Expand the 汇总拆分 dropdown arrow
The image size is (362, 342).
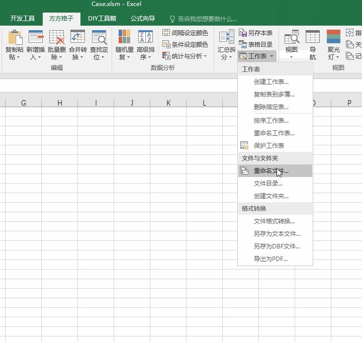click(x=230, y=57)
